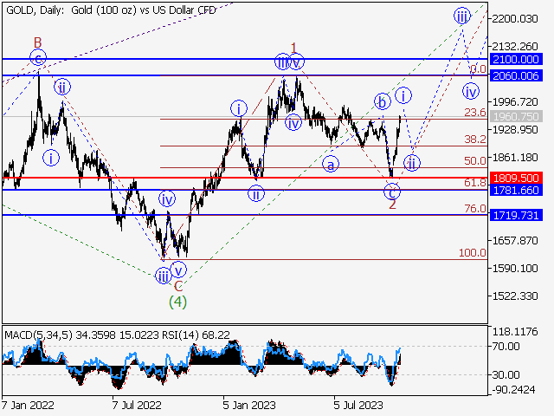
Task: Click the green wave label (4)
Action: coord(177,302)
